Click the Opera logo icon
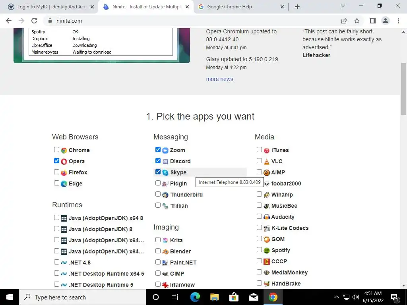407x305 pixels. click(x=64, y=162)
